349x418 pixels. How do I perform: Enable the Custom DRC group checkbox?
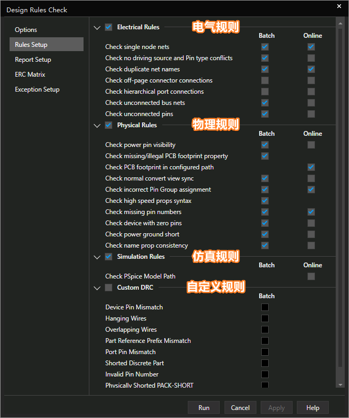click(x=109, y=288)
